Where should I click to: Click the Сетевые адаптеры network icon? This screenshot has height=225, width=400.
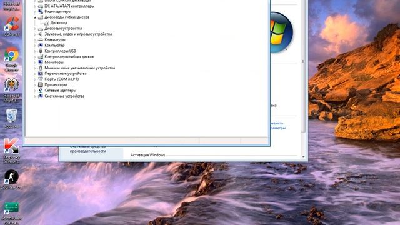pos(40,90)
